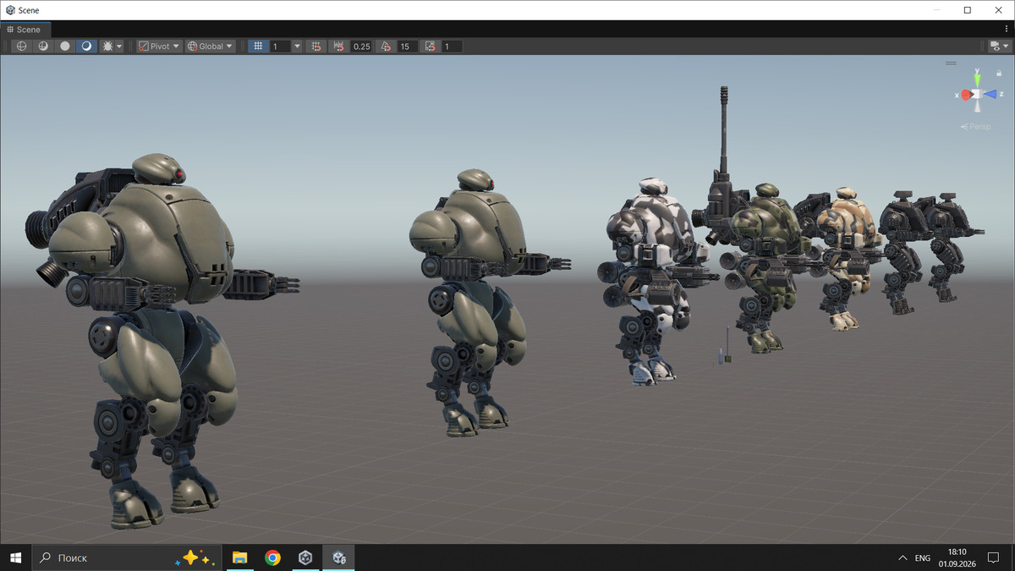Click the scale increment snap icon
Viewport: 1015px width, 571px height.
coord(431,47)
